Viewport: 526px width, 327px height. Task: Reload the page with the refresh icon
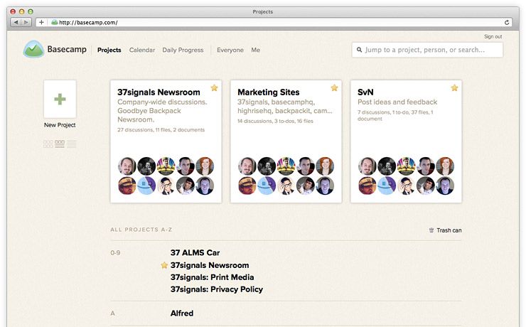(x=507, y=23)
